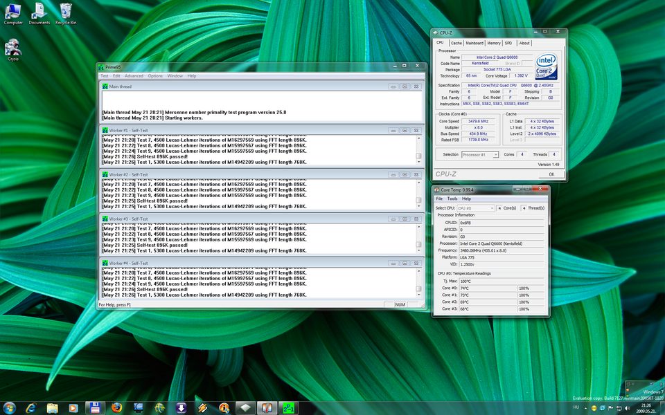Open the Test menu in Prime95
This screenshot has height=415, width=665.
[105, 76]
